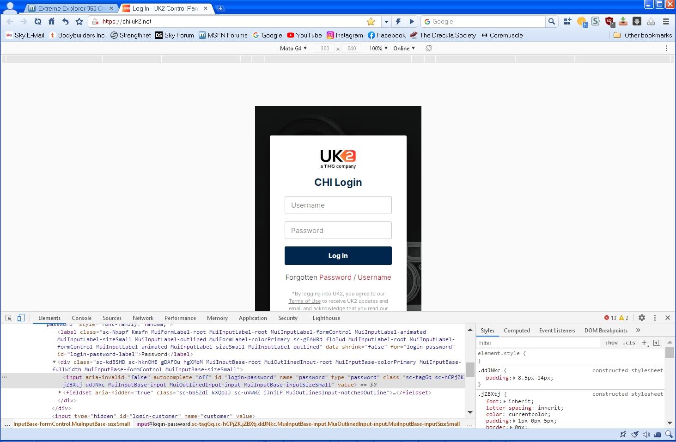676x442 pixels.
Task: Click the green arrow download tray extension
Action: (623, 21)
